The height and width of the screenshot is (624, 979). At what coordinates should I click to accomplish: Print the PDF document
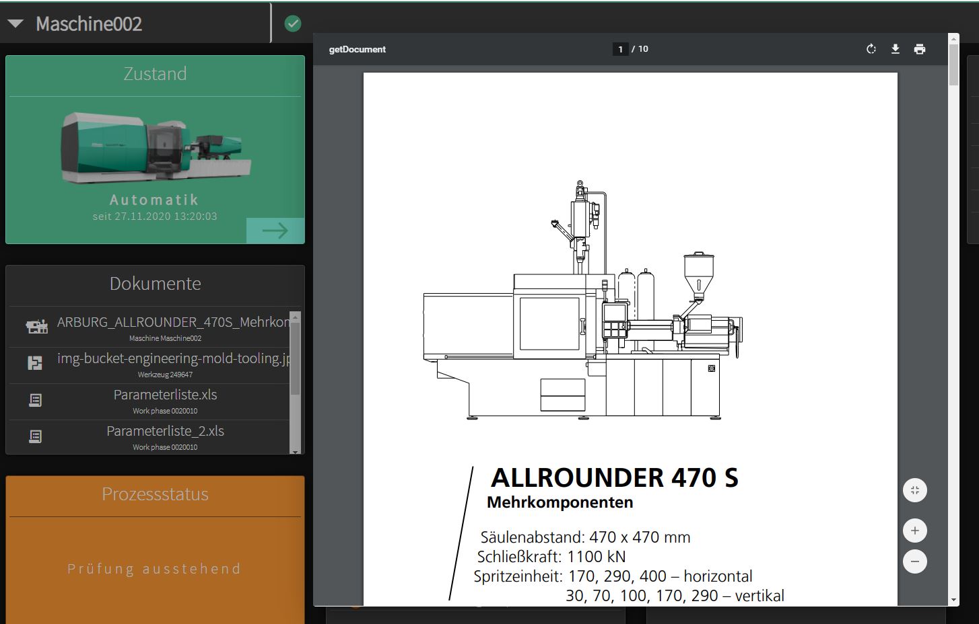point(920,49)
